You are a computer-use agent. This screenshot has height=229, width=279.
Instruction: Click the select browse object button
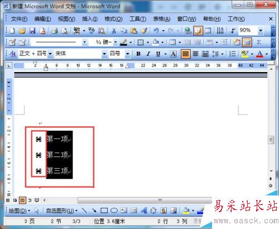[271, 185]
